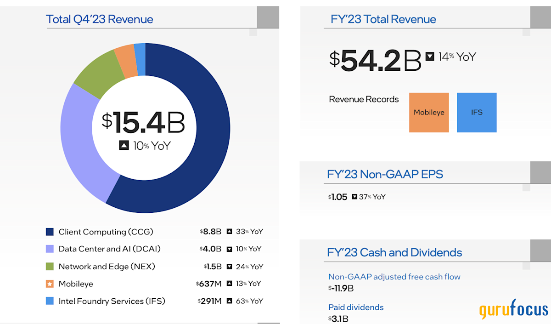
Task: Click the Network and Edge legend swatch
Action: click(50, 267)
